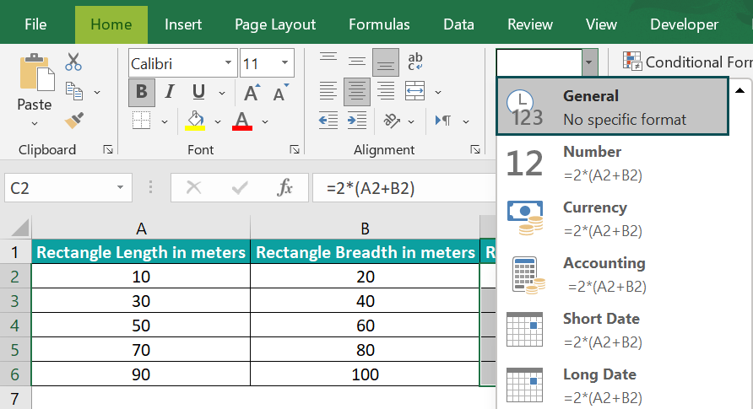Click the Conditional Formatting icon
This screenshot has width=753, height=409.
(632, 62)
